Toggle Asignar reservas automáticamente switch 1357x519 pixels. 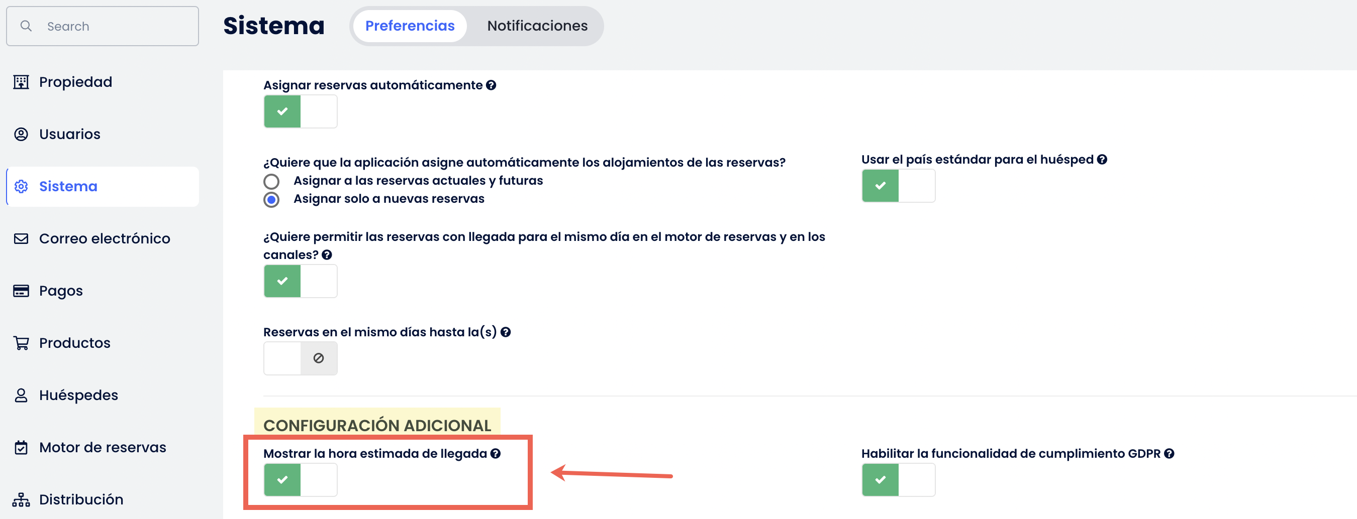tap(300, 111)
